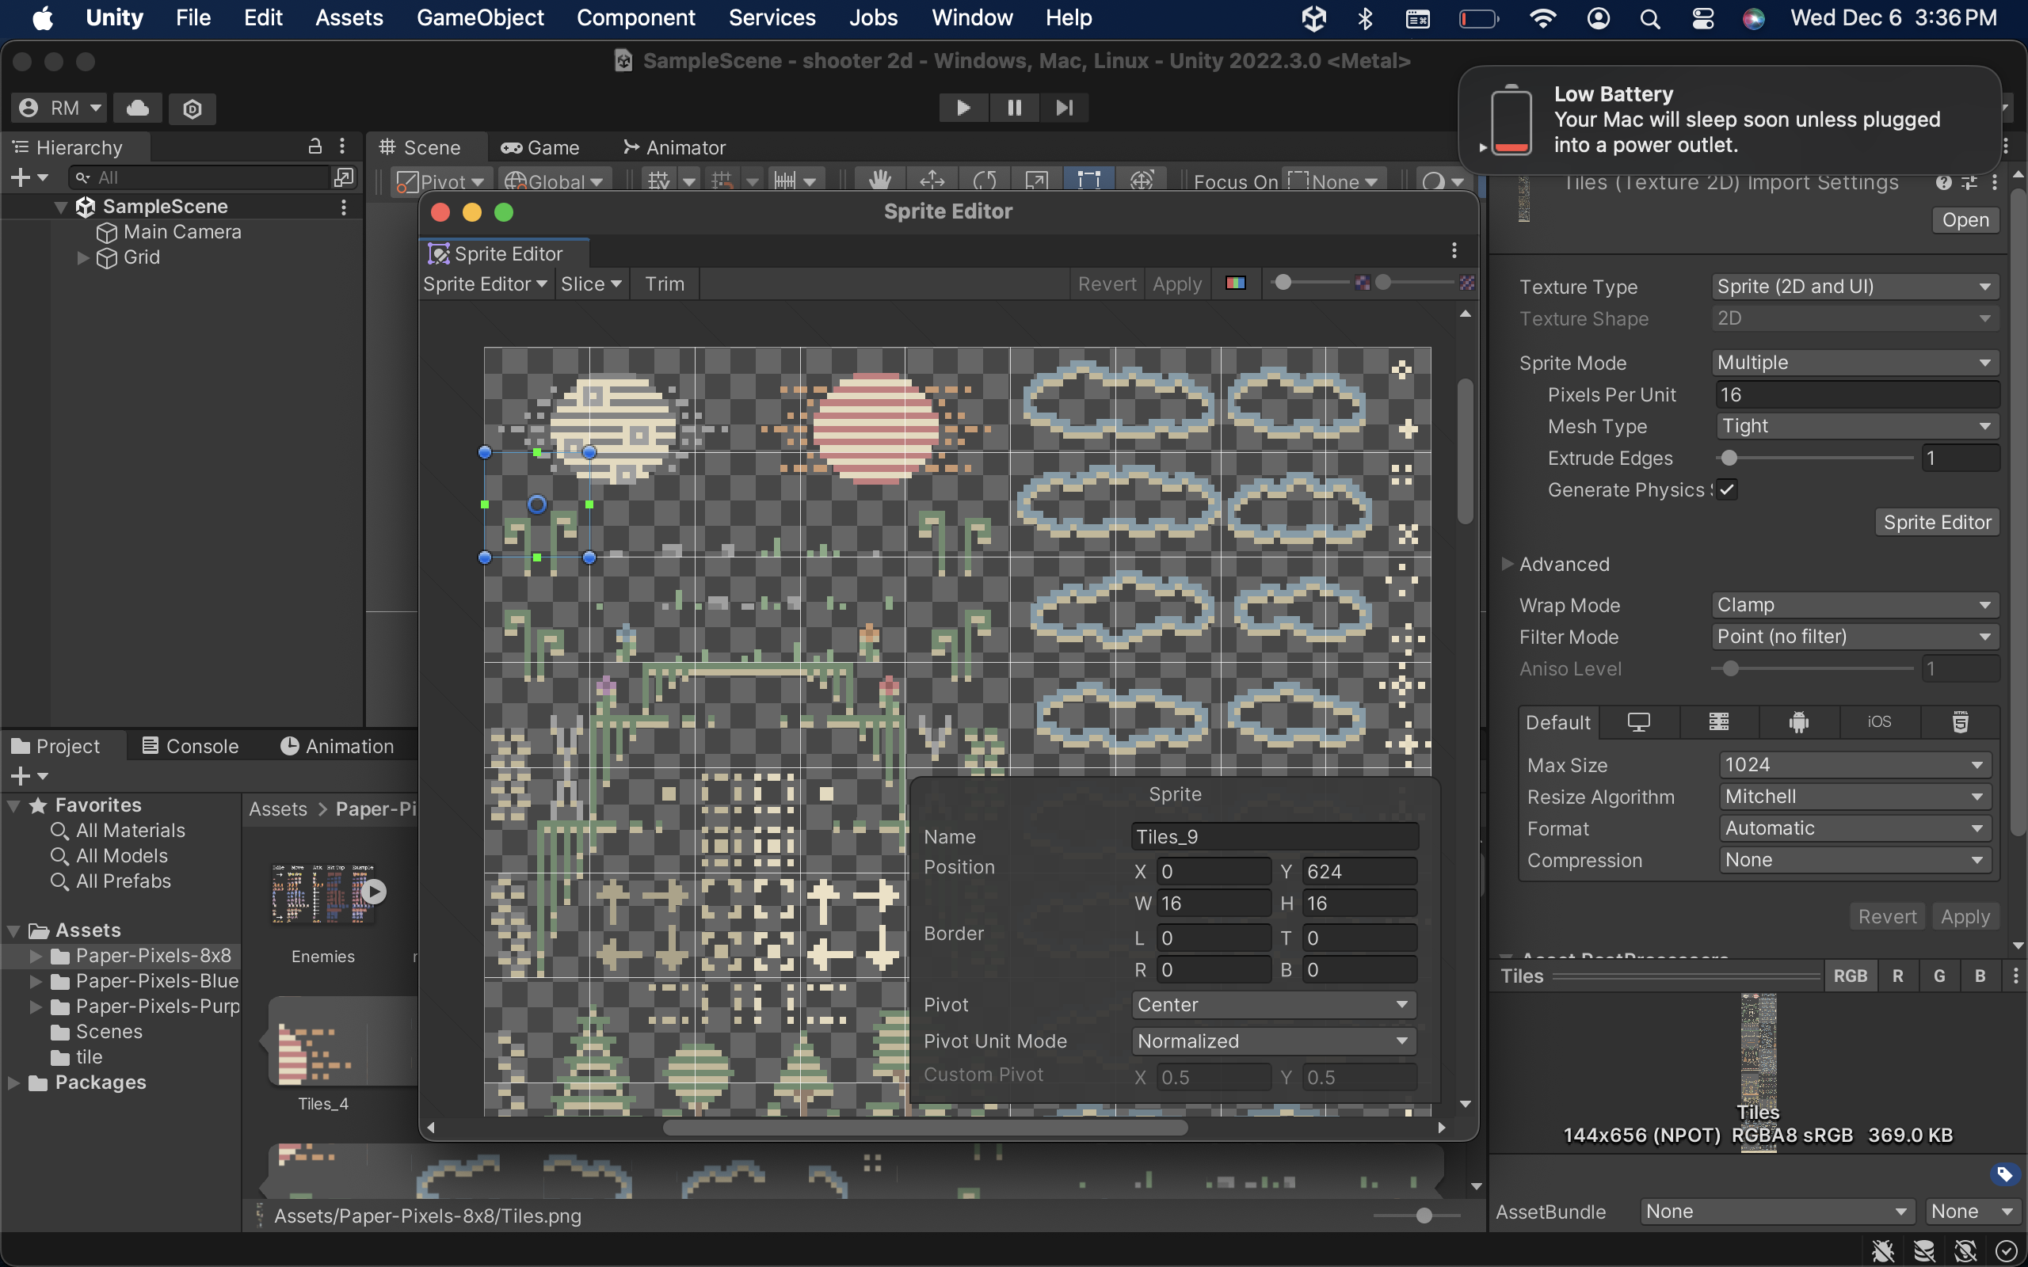
Task: Open the Sprite Editor tab kebab menu
Action: point(1454,250)
